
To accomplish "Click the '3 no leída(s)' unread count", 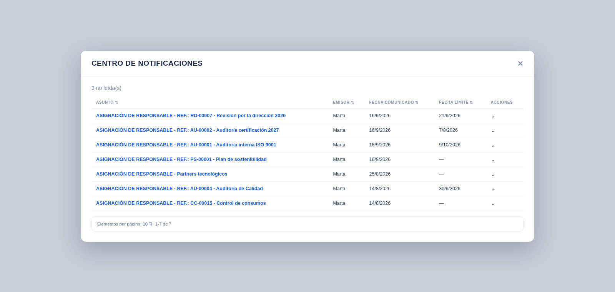I will [106, 88].
